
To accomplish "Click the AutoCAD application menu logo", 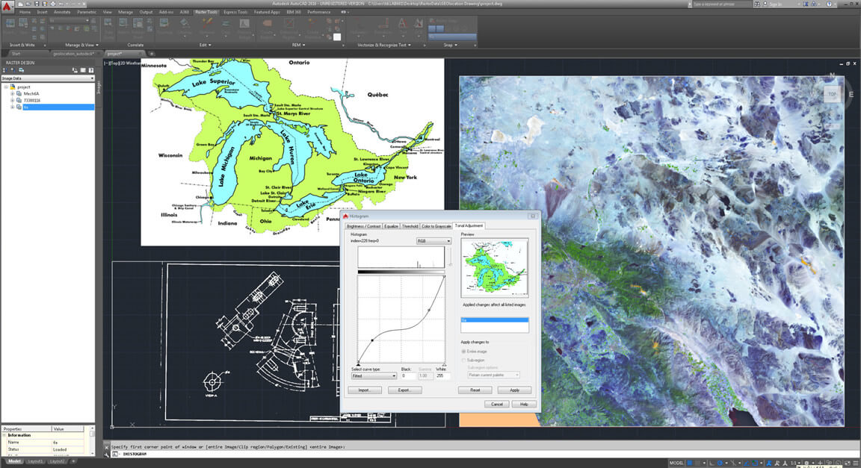I will pyautogui.click(x=7, y=6).
